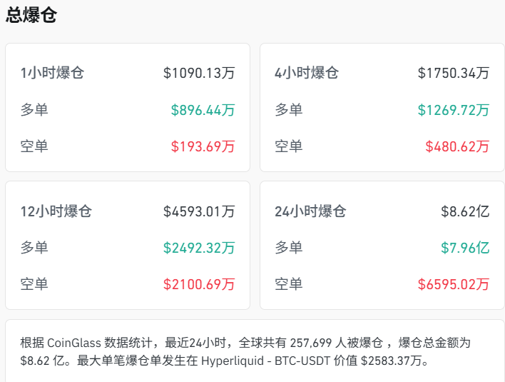Click the 空单 label in 12小时爆仓 card
The height and width of the screenshot is (382, 505).
(x=35, y=284)
